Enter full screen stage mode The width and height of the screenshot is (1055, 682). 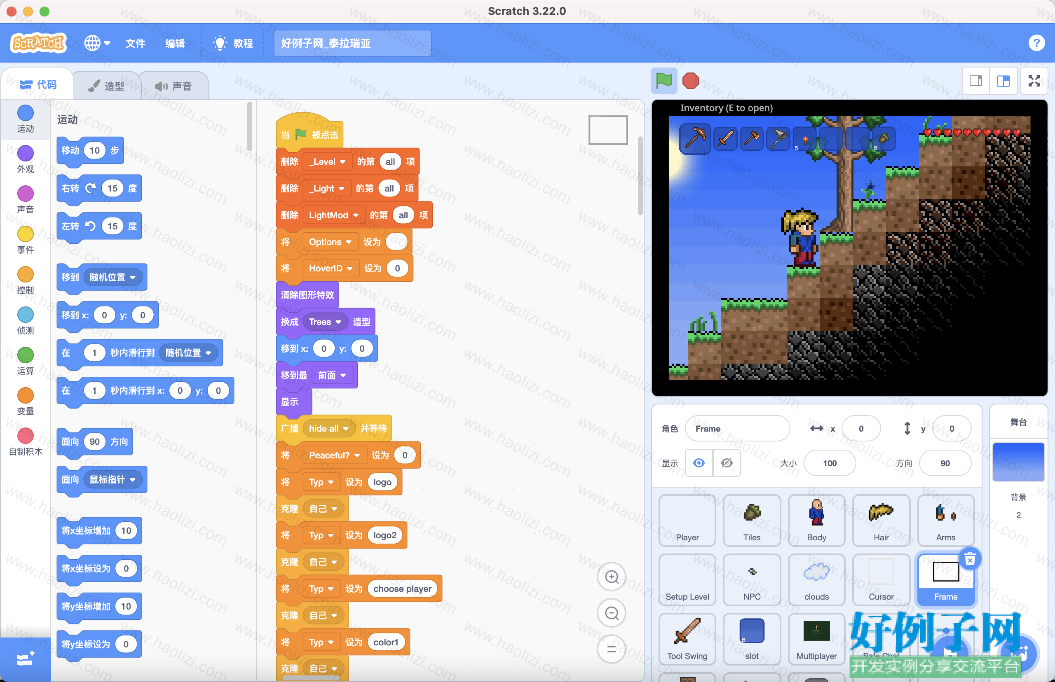[1034, 81]
